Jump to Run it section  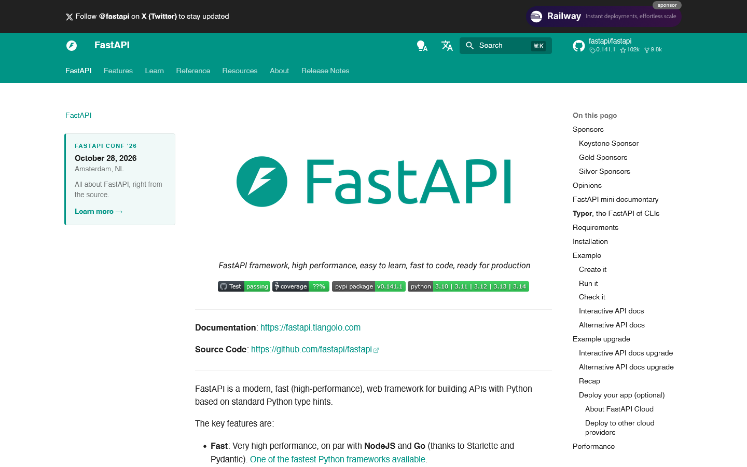[588, 283]
